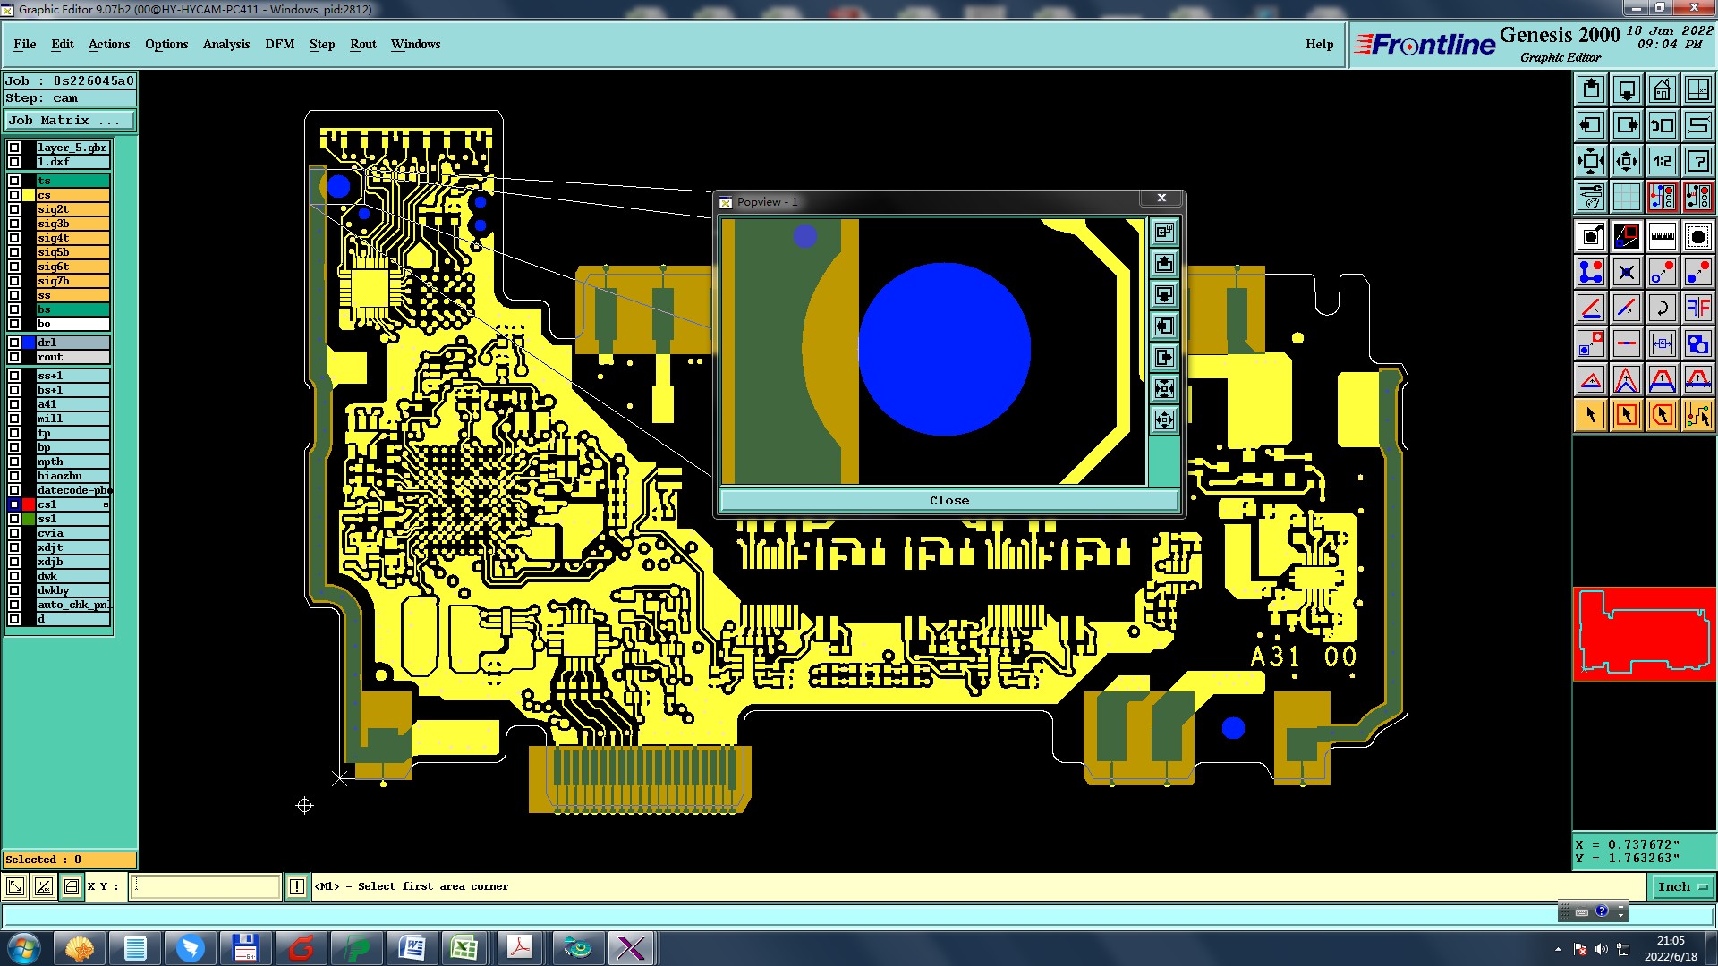Screen dimensions: 1718x966
Task: Toggle display checkbox for ts layer
Action: 14,181
